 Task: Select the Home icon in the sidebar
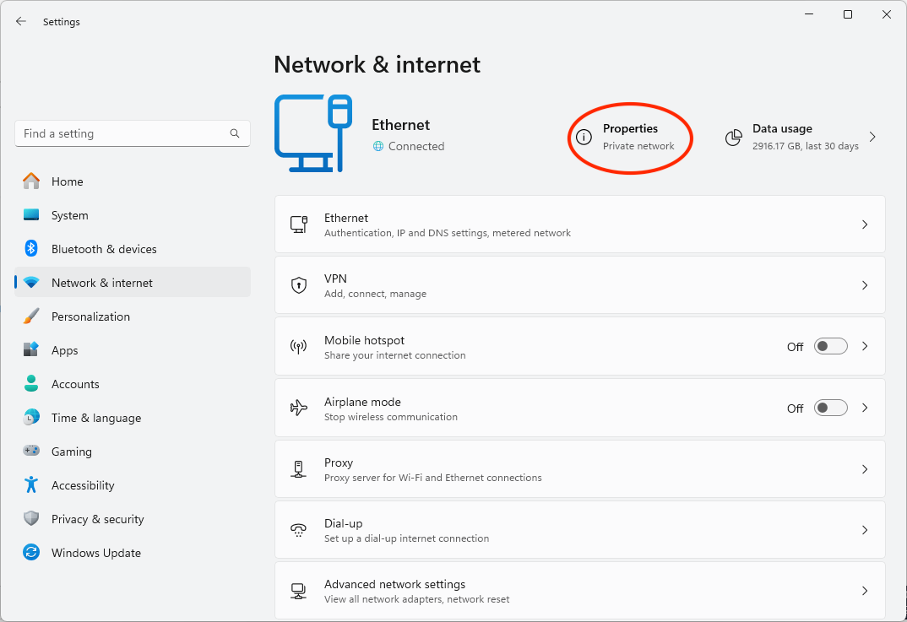(34, 181)
